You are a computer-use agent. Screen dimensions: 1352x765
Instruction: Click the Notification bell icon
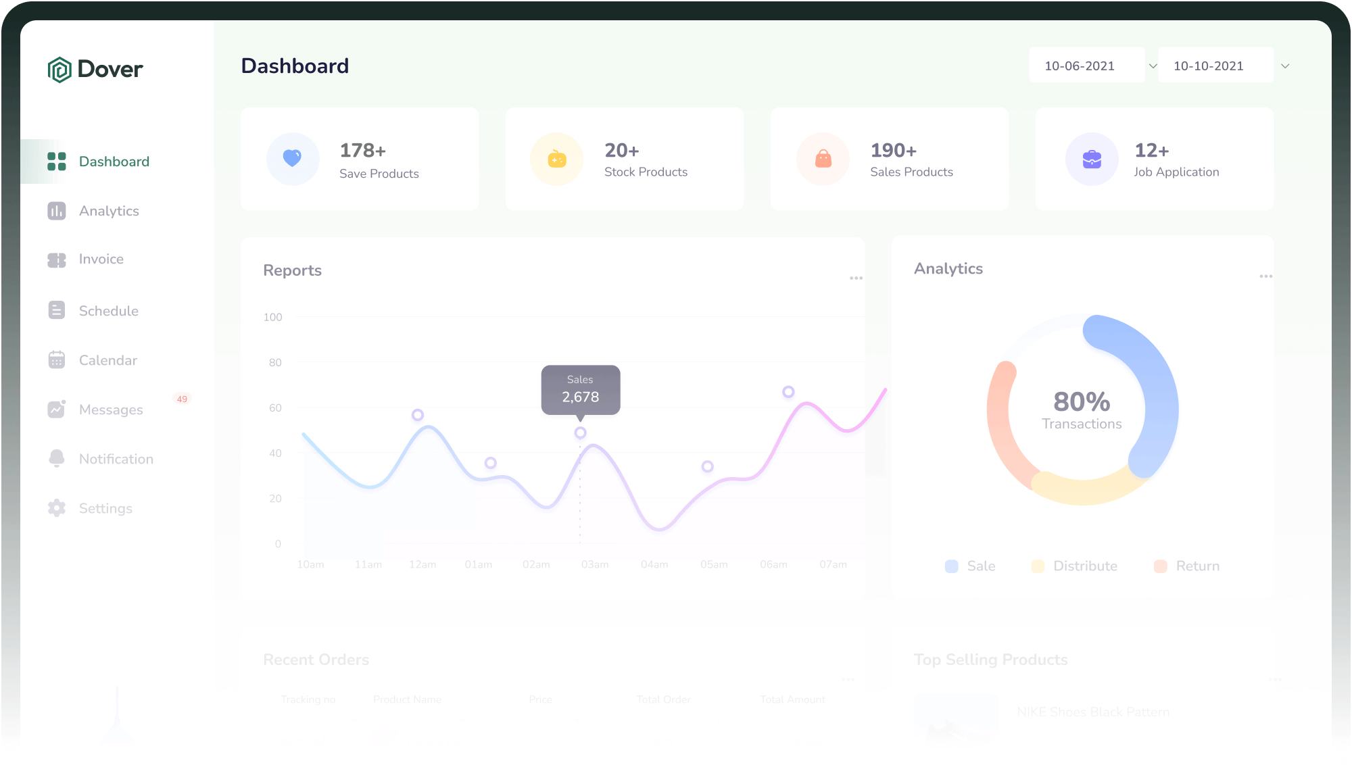[57, 459]
